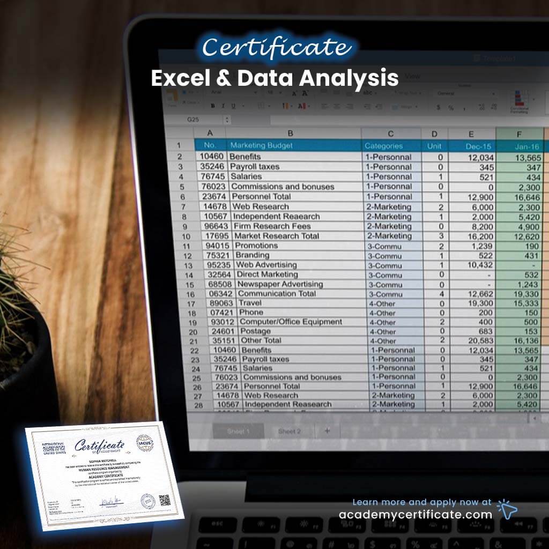Toggle bold formatting in the toolbar
Screen dimensions: 549x549
pos(212,106)
